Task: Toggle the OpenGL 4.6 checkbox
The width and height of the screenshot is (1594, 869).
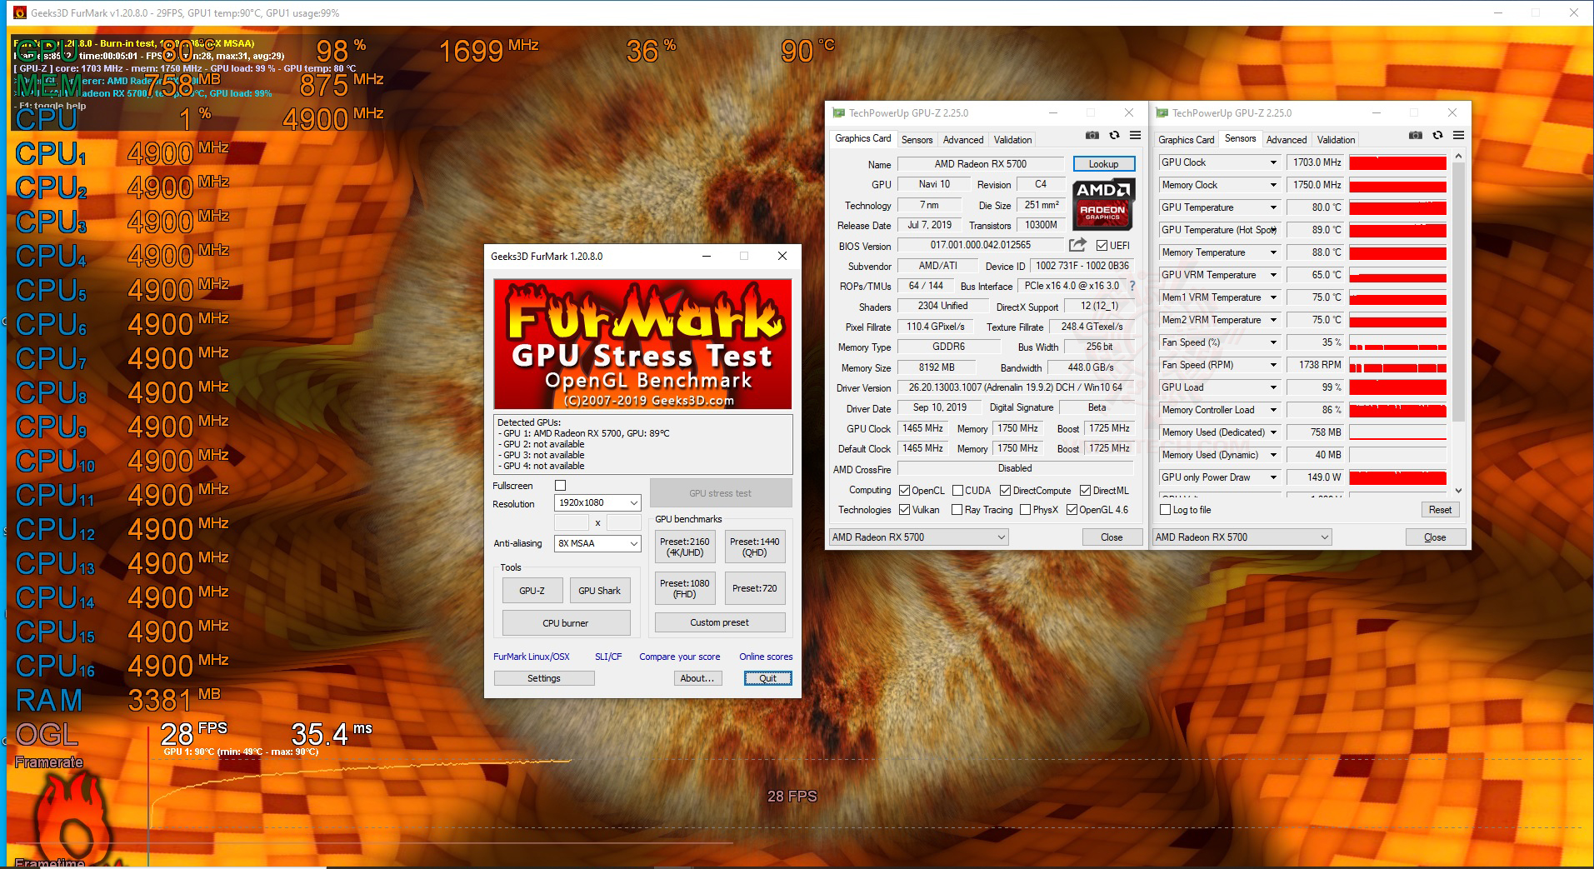Action: click(1072, 510)
